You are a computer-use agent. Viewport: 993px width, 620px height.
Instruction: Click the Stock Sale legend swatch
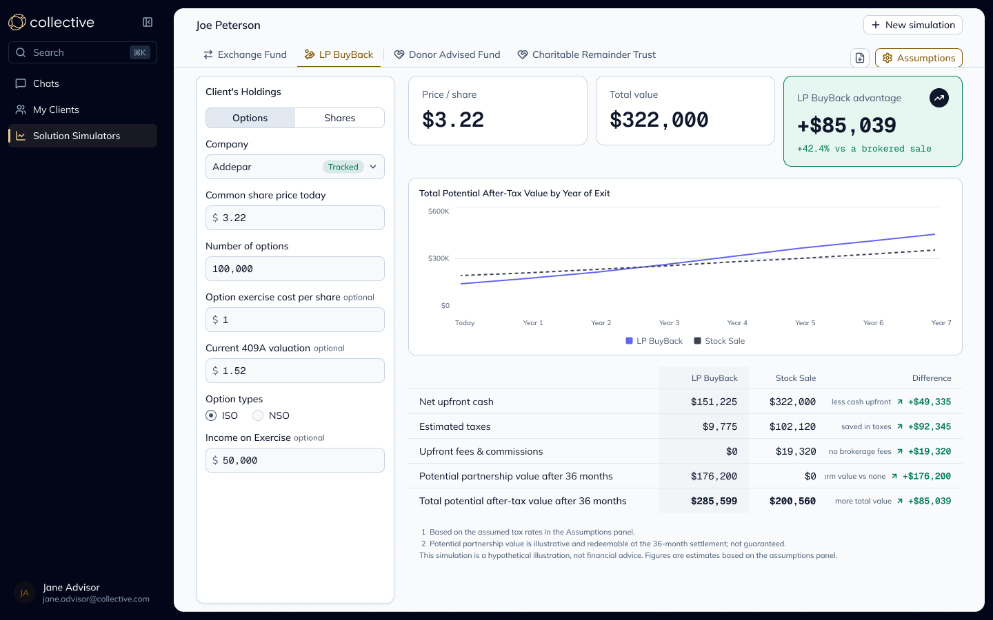[x=697, y=341]
